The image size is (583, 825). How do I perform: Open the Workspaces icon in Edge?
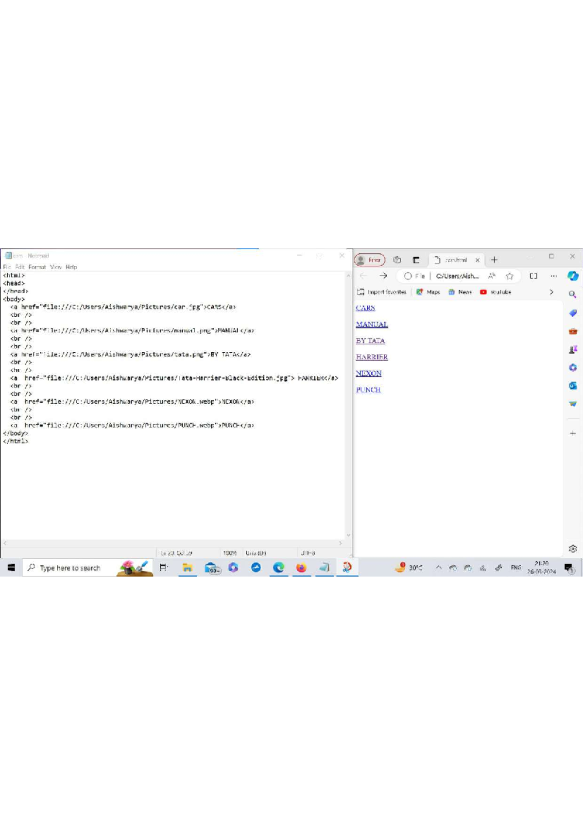pos(397,260)
